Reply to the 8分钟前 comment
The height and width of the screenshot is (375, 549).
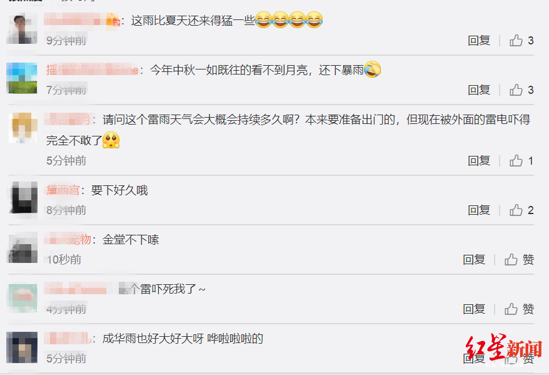coord(479,210)
